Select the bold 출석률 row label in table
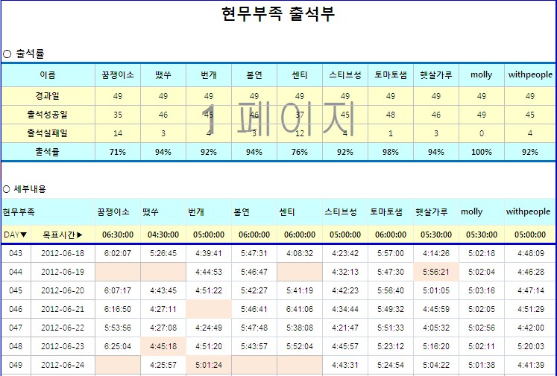 pyautogui.click(x=48, y=152)
